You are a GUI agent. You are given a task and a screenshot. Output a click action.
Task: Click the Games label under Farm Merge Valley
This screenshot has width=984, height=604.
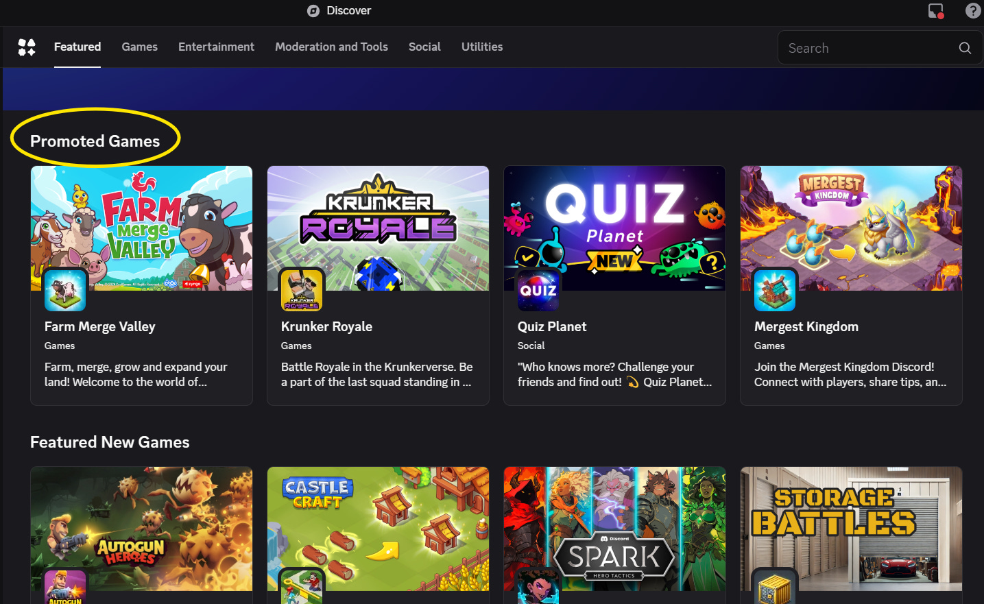point(60,346)
